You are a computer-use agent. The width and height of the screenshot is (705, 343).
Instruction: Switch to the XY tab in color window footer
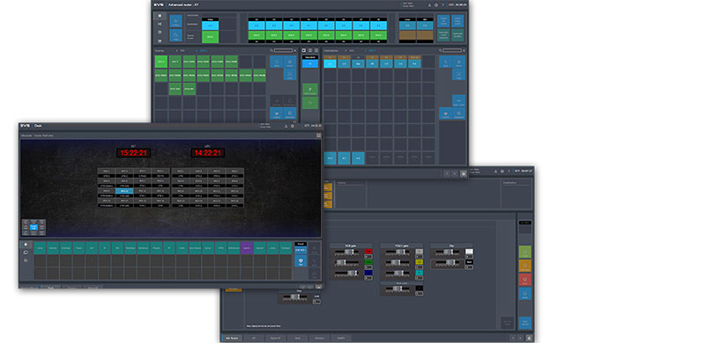tap(254, 338)
